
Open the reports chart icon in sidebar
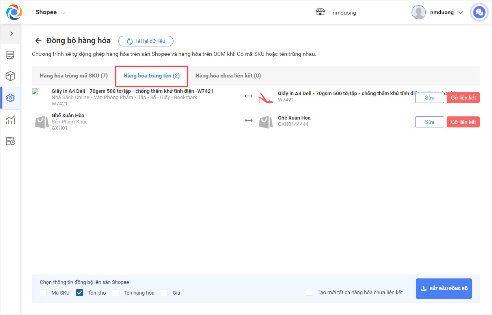(11, 120)
